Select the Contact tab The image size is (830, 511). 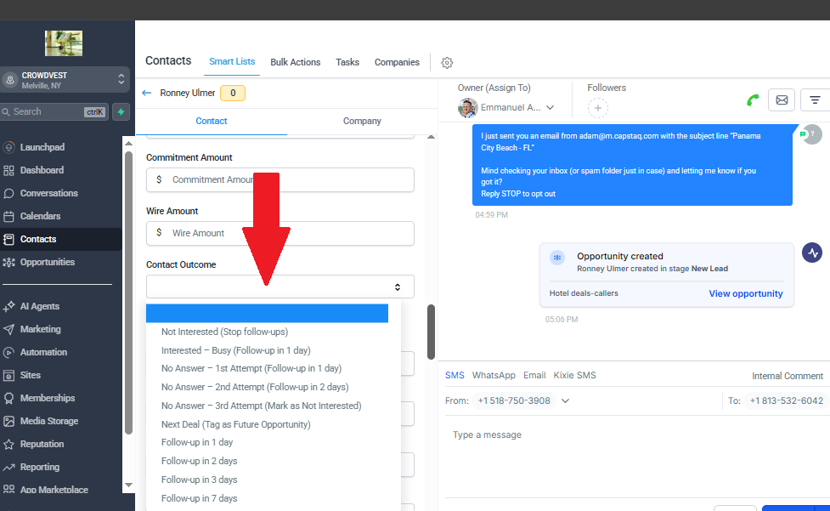(x=212, y=122)
